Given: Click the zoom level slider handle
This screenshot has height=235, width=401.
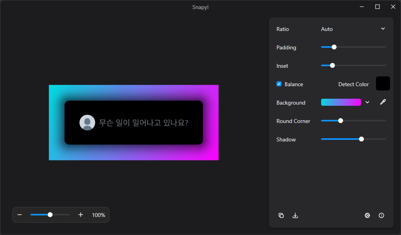Looking at the screenshot, I should (50, 215).
